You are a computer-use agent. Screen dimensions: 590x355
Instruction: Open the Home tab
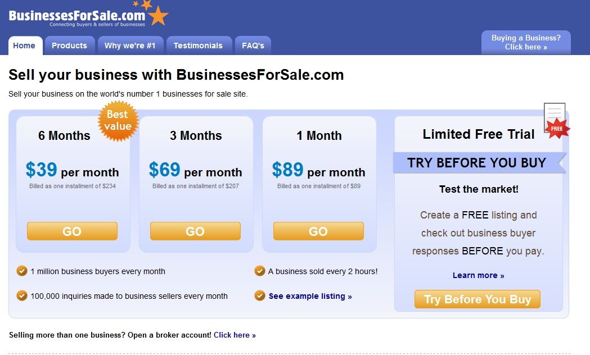(x=25, y=45)
